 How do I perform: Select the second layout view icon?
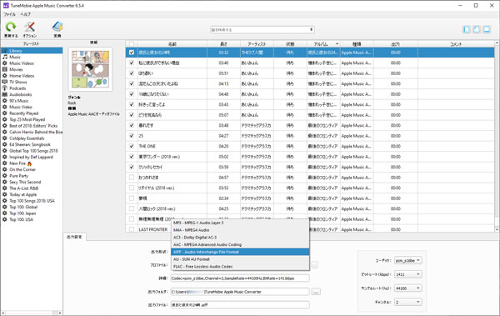pyautogui.click(x=477, y=30)
